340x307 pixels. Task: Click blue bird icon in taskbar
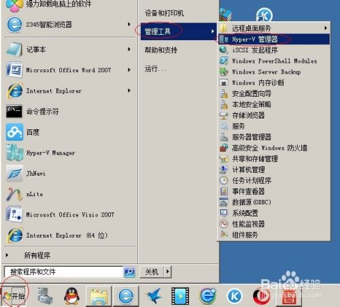154,295
